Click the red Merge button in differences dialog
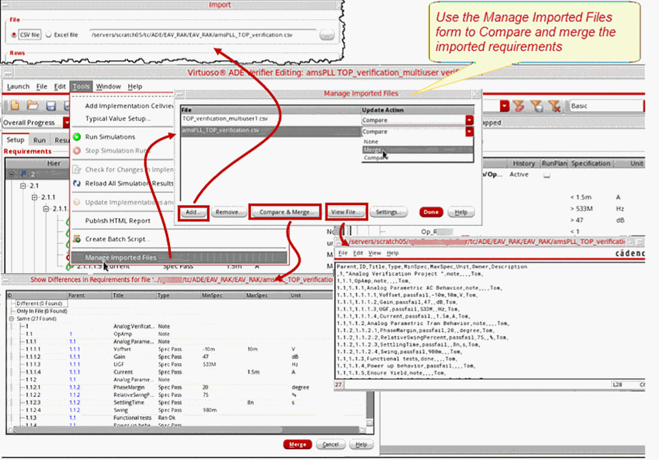Viewport: 659px width, 460px height. [298, 444]
